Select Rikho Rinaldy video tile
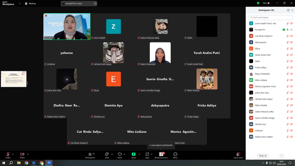 207,79
